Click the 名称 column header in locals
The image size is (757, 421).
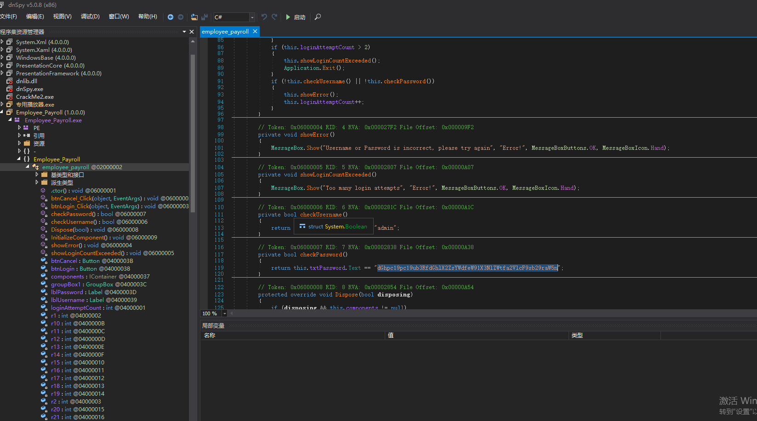coord(293,335)
